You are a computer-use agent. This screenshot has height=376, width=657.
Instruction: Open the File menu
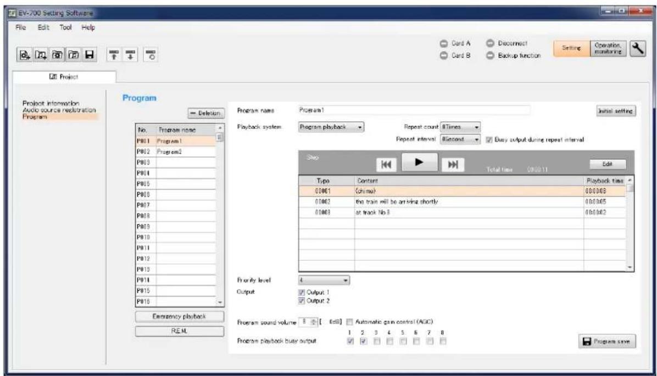click(x=20, y=27)
